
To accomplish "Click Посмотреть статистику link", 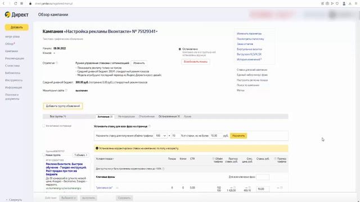I will (x=250, y=39).
